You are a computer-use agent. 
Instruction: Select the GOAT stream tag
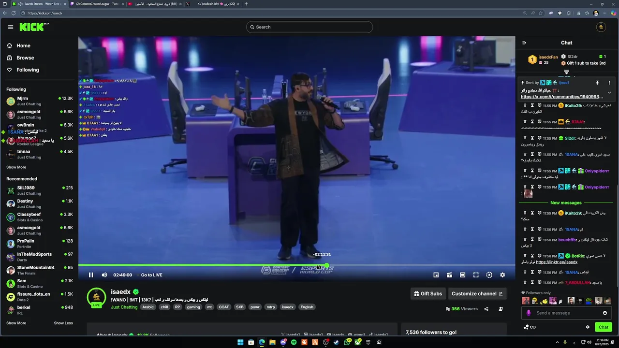(224, 307)
